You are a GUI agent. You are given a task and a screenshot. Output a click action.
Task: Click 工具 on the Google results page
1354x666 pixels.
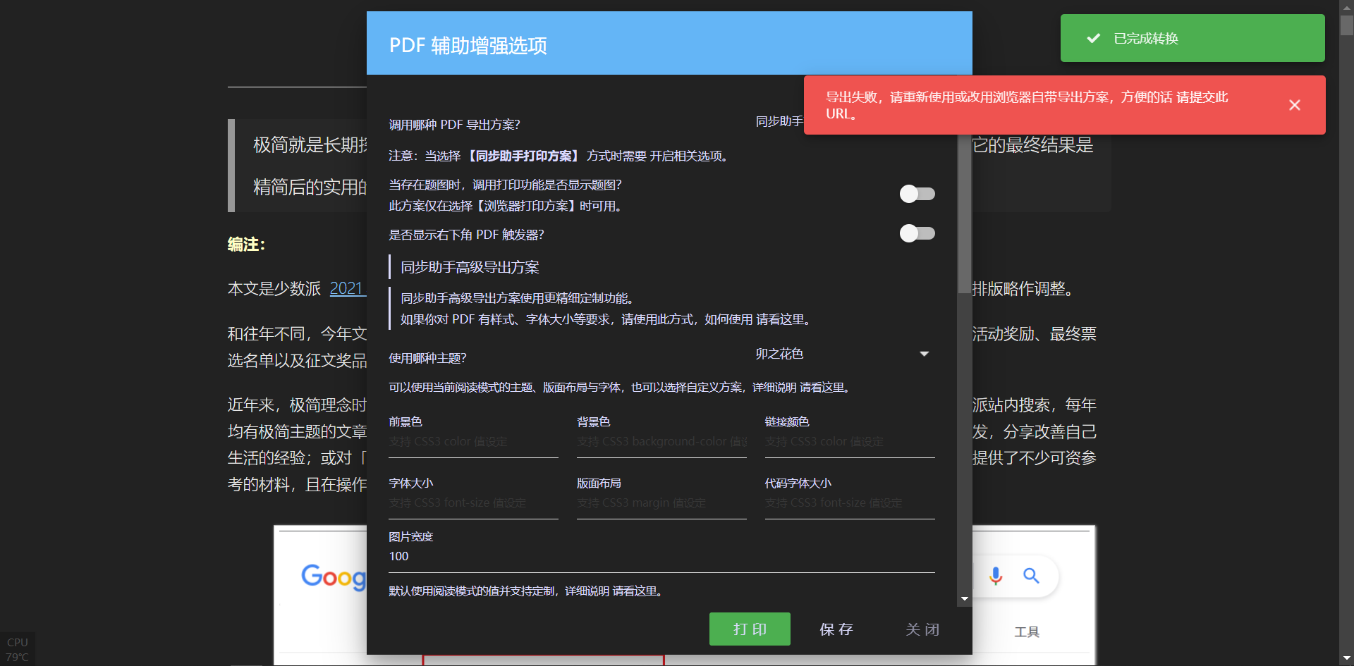click(x=1027, y=631)
